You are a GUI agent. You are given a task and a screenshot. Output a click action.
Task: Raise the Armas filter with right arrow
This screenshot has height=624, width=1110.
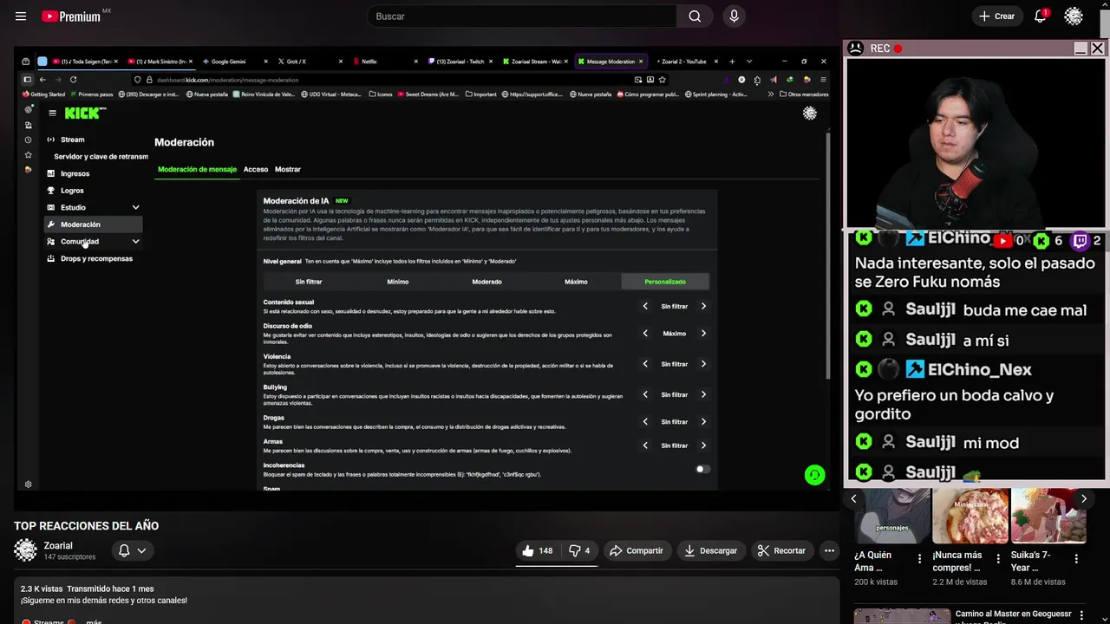click(x=703, y=445)
